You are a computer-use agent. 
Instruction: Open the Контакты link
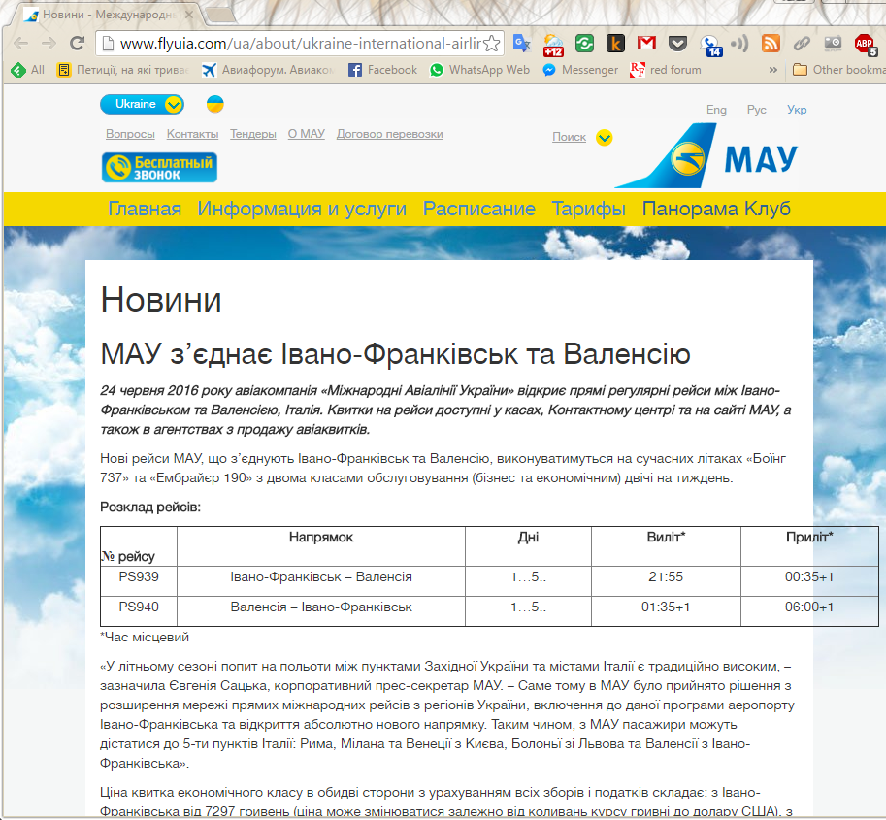click(192, 134)
